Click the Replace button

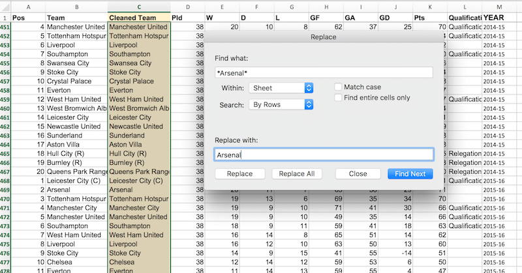pos(239,173)
